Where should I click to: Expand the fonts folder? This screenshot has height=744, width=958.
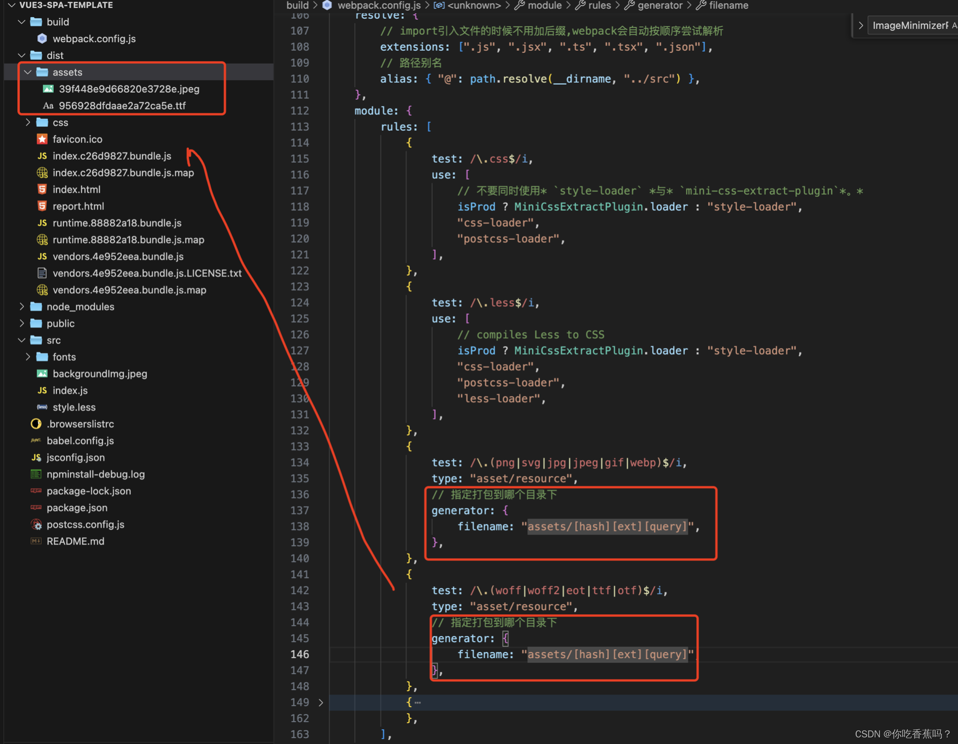[x=28, y=356]
